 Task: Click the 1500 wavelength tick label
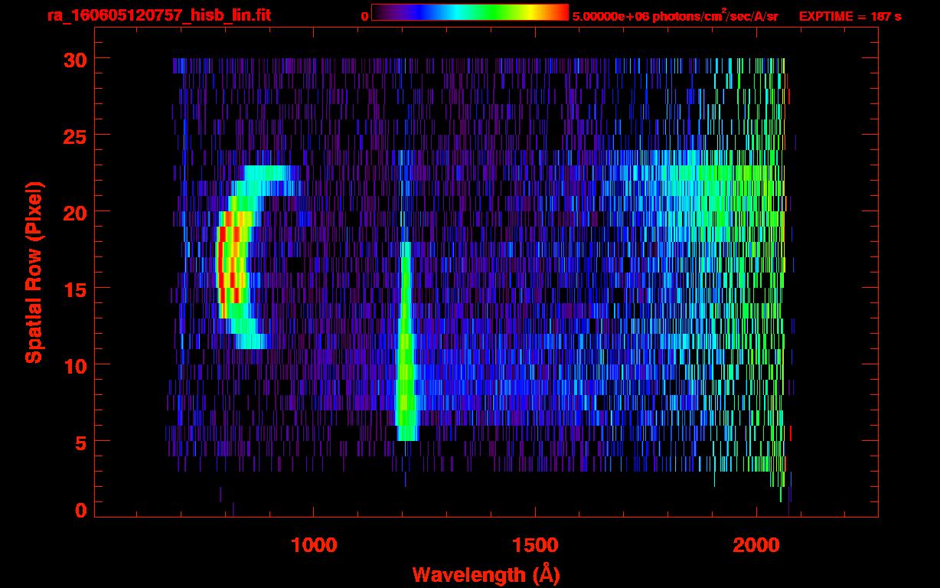pyautogui.click(x=534, y=545)
